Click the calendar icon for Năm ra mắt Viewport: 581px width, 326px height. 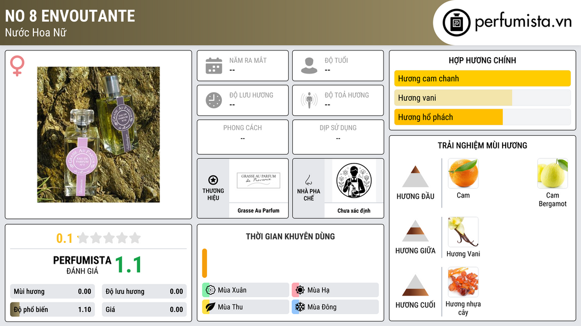point(214,66)
